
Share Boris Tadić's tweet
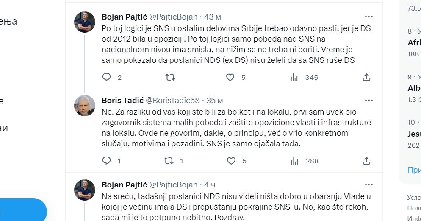[x=367, y=161]
